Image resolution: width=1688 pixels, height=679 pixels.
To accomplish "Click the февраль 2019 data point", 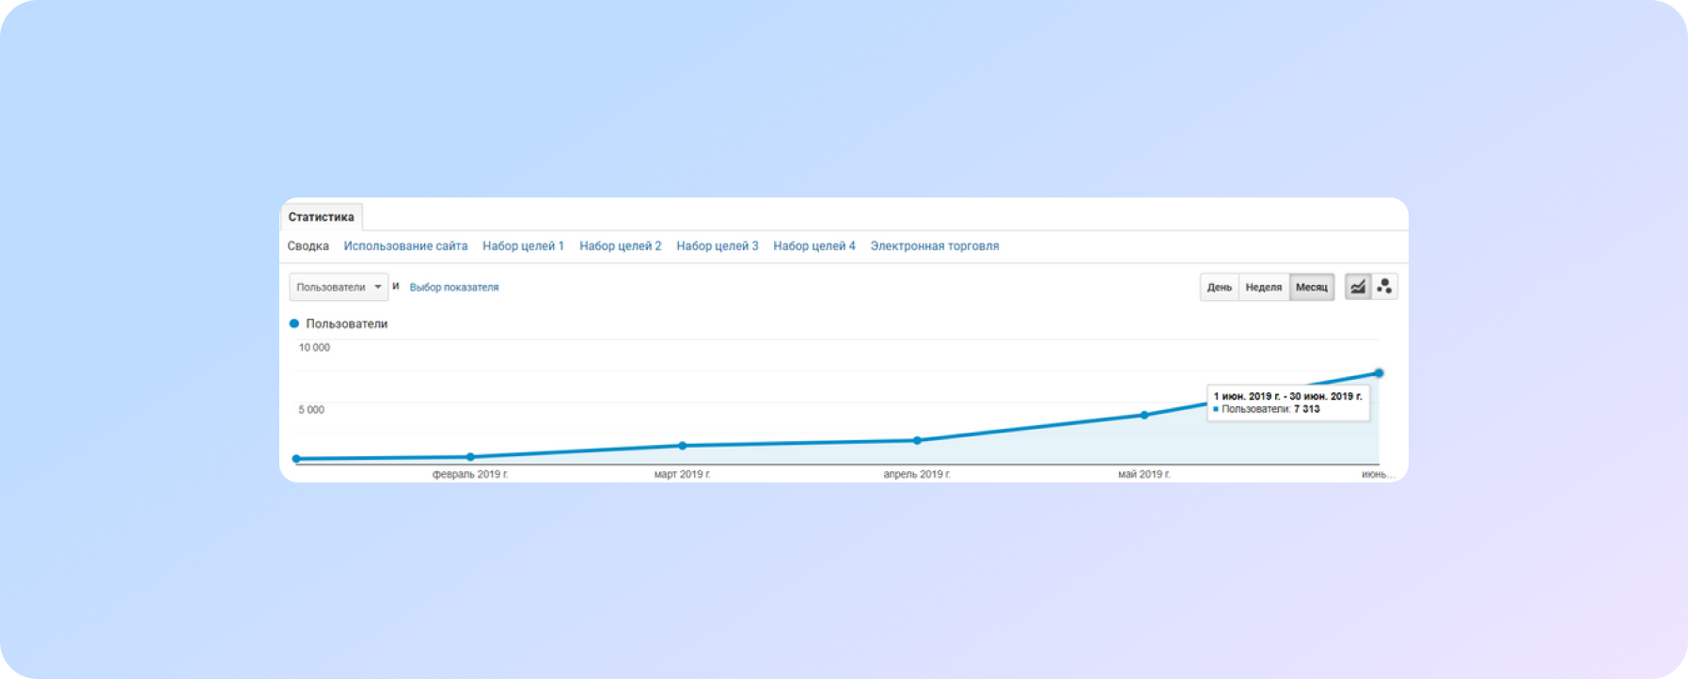I will [470, 457].
